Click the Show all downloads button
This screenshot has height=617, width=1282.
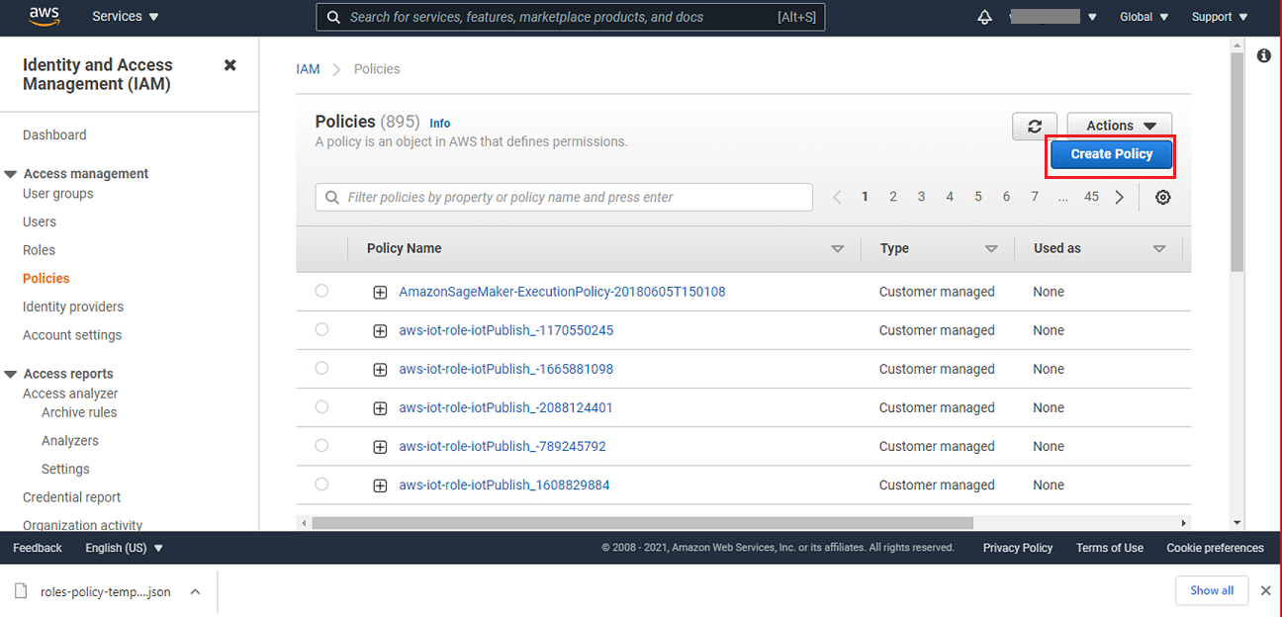point(1212,590)
